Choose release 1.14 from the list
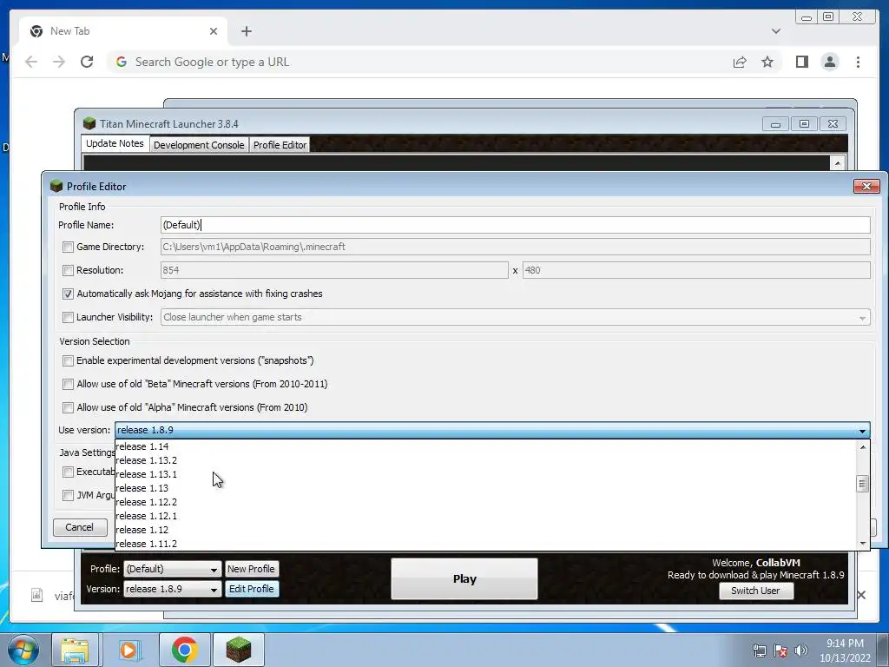Viewport: 889px width, 667px height. point(485,446)
